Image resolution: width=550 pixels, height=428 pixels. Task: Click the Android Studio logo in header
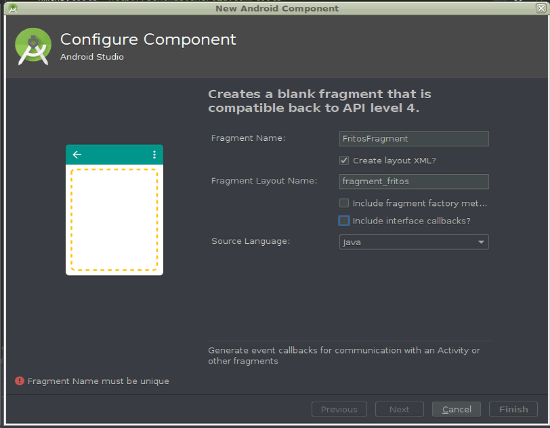click(33, 46)
